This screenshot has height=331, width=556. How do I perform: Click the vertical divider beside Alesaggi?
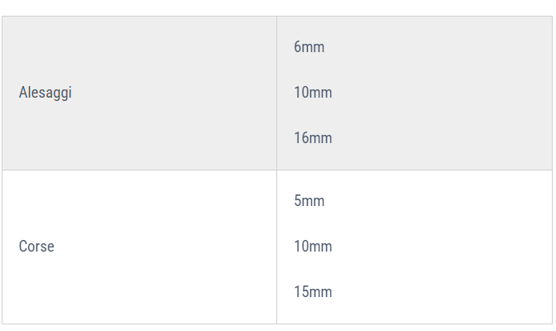click(x=276, y=93)
